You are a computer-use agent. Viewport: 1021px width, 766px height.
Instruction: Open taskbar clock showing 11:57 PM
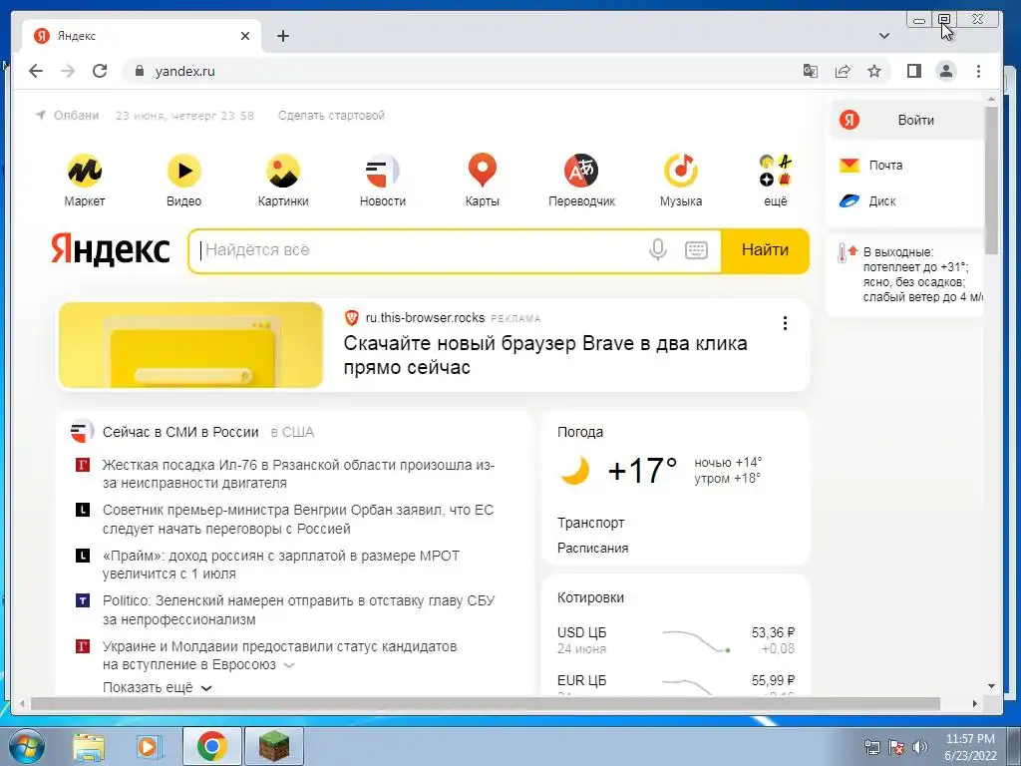tap(970, 747)
